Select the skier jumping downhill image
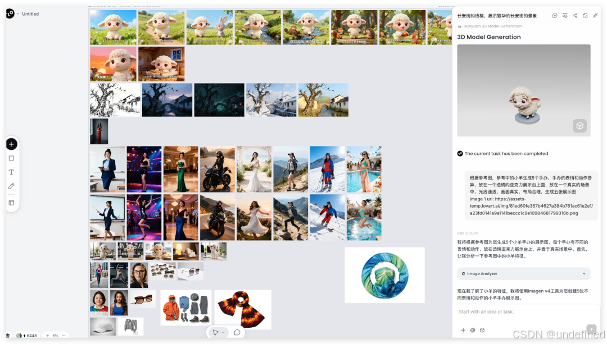Image resolution: width=607 pixels, height=344 pixels. (328, 218)
